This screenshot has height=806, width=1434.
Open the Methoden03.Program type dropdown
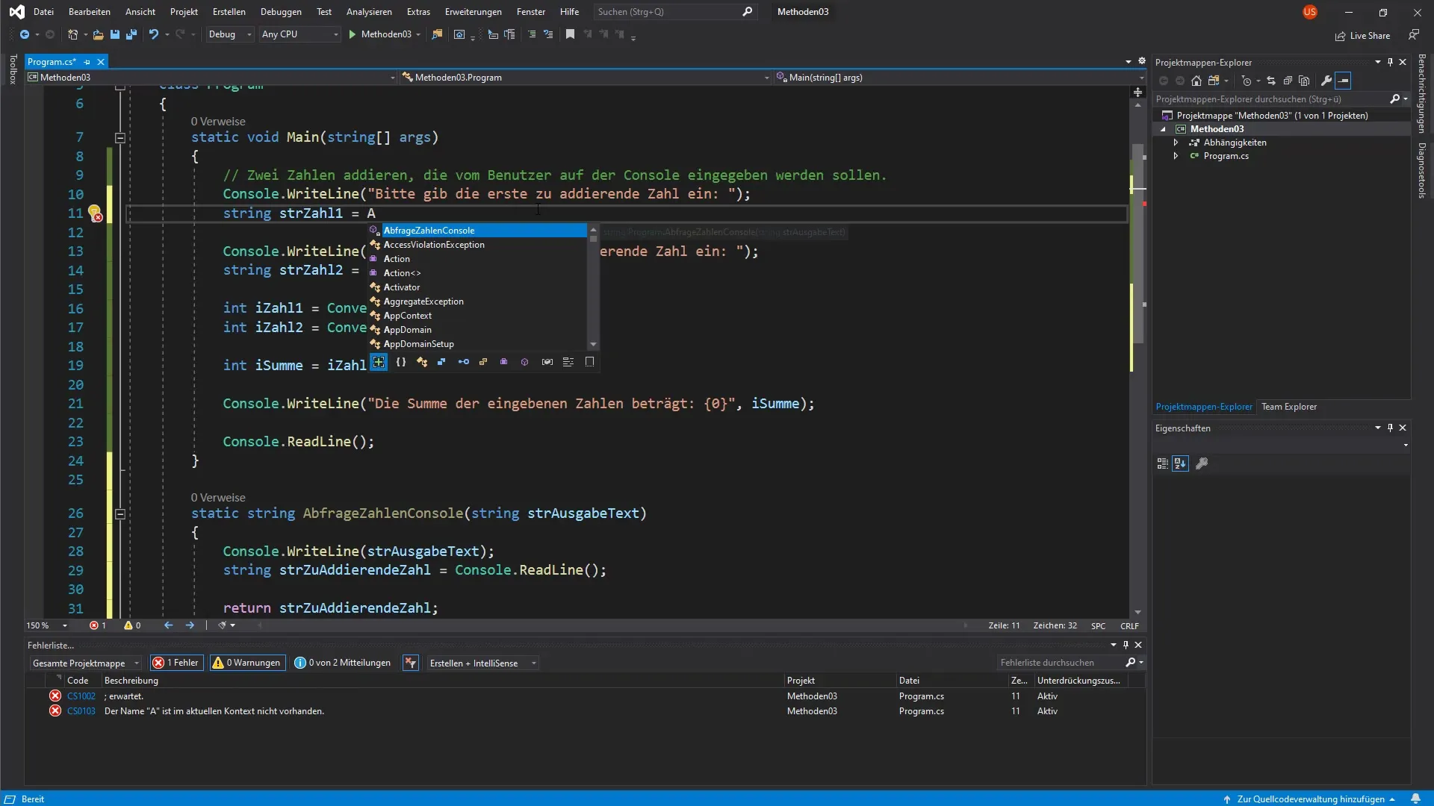coord(586,78)
